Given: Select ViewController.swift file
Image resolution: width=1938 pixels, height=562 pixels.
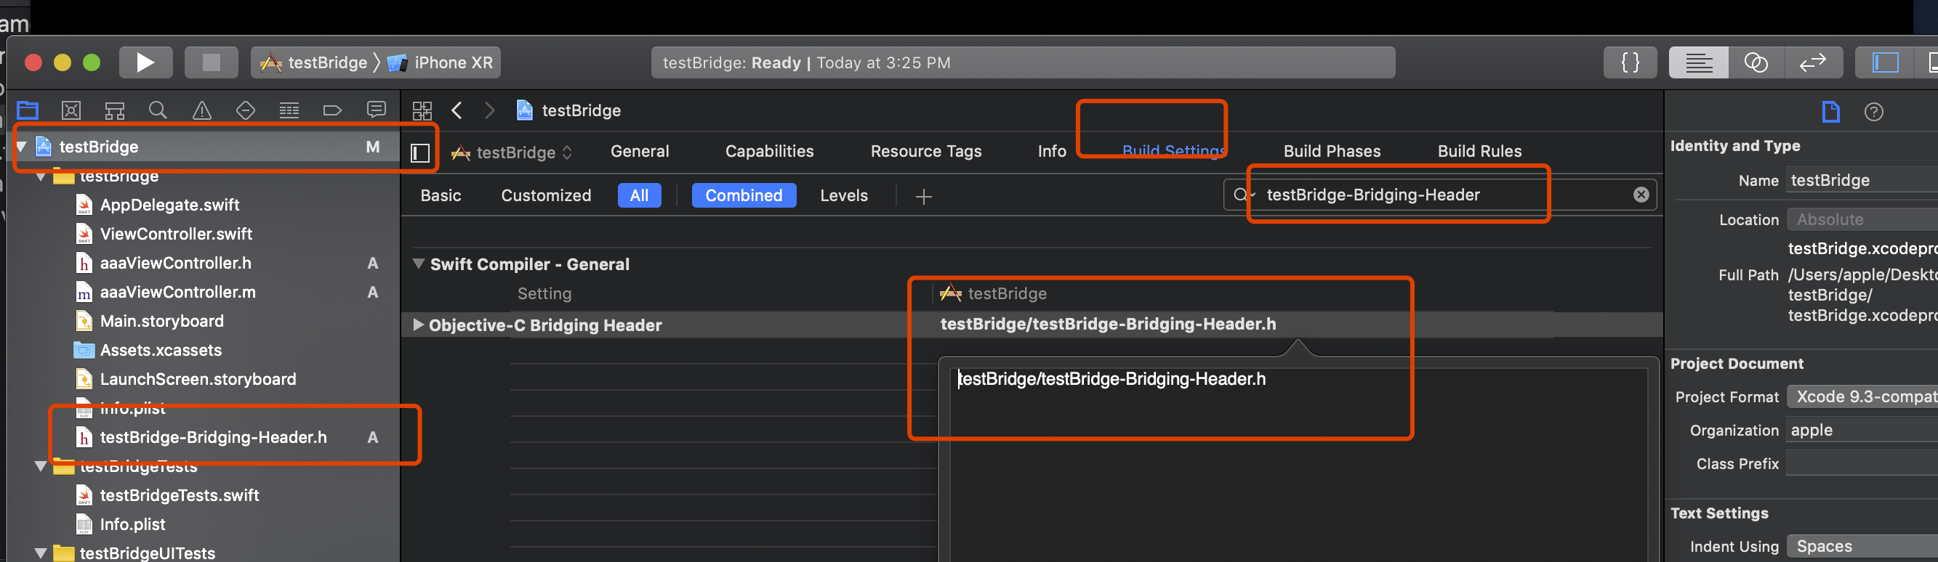Looking at the screenshot, I should click(176, 234).
